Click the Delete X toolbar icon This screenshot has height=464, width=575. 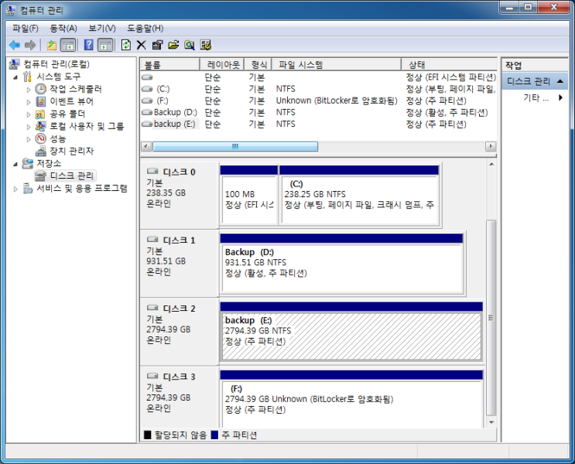(141, 45)
